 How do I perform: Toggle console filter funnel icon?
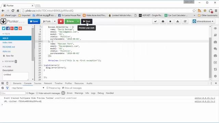(7, 88)
